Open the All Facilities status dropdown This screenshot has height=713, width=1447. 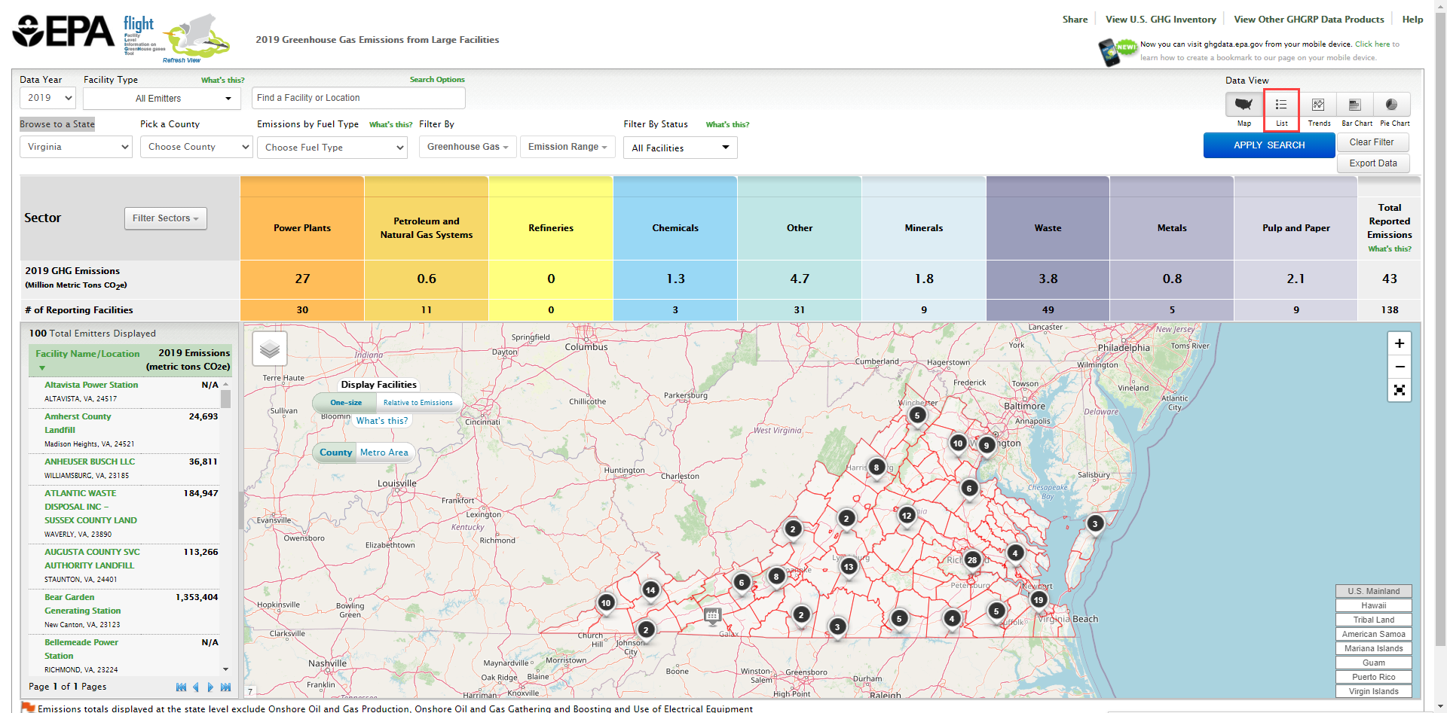[x=681, y=148]
